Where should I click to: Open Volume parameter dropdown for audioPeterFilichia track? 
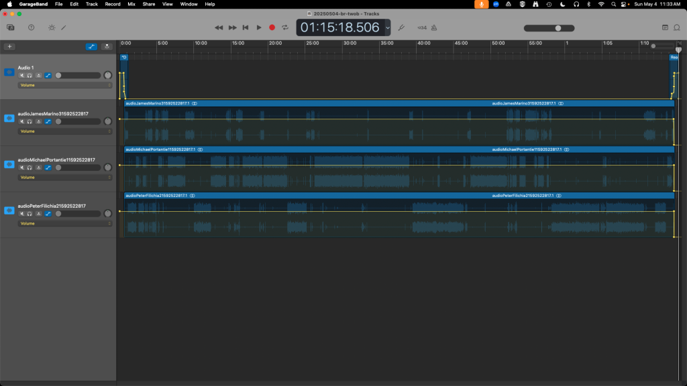point(64,223)
